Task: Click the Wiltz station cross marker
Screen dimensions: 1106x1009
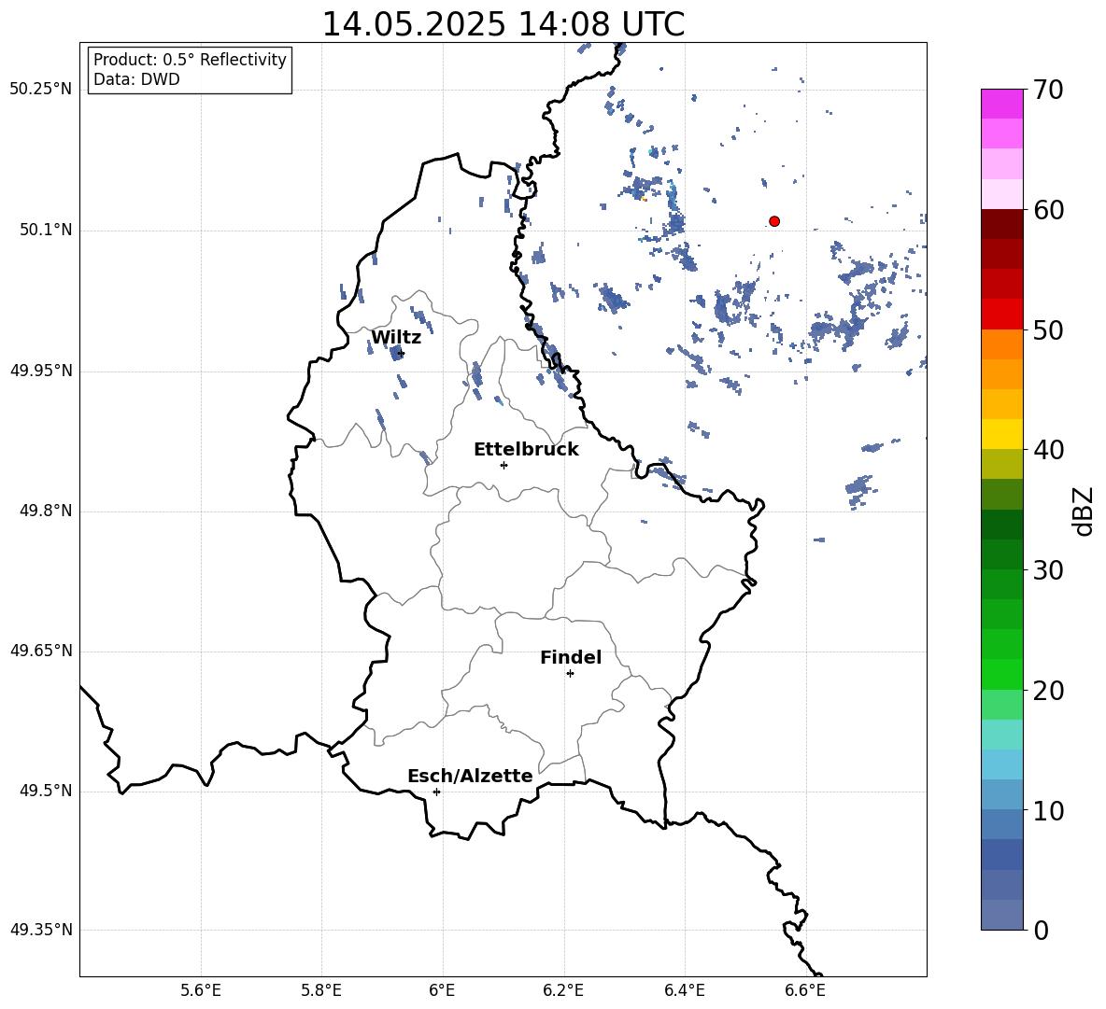Action: pos(401,353)
